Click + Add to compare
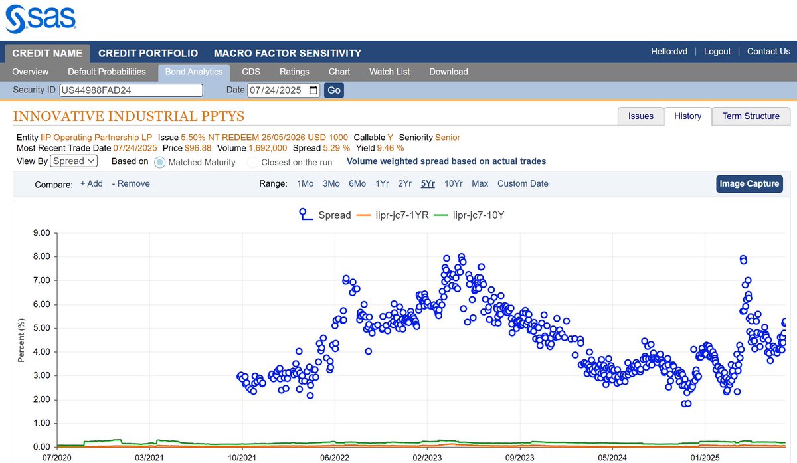This screenshot has height=463, width=797. pyautogui.click(x=92, y=184)
